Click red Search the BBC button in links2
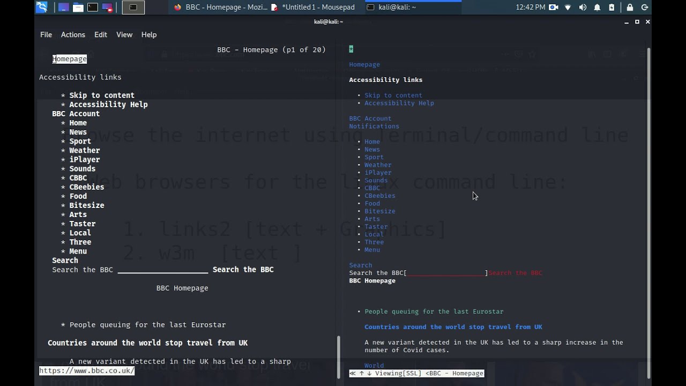The image size is (686, 386). [x=516, y=273]
